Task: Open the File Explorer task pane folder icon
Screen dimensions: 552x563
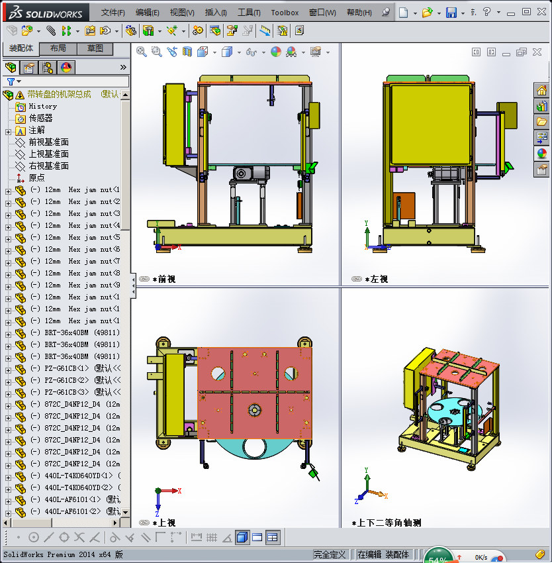Action: pos(541,121)
